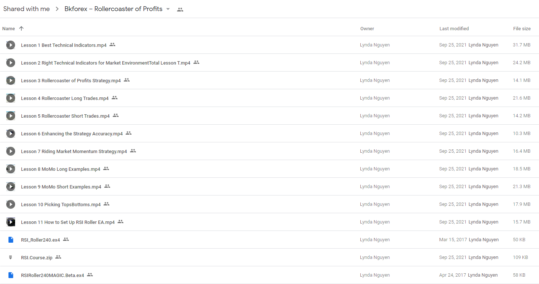Click shared-people icon beside RSI_Roller240.ex4

click(x=66, y=239)
